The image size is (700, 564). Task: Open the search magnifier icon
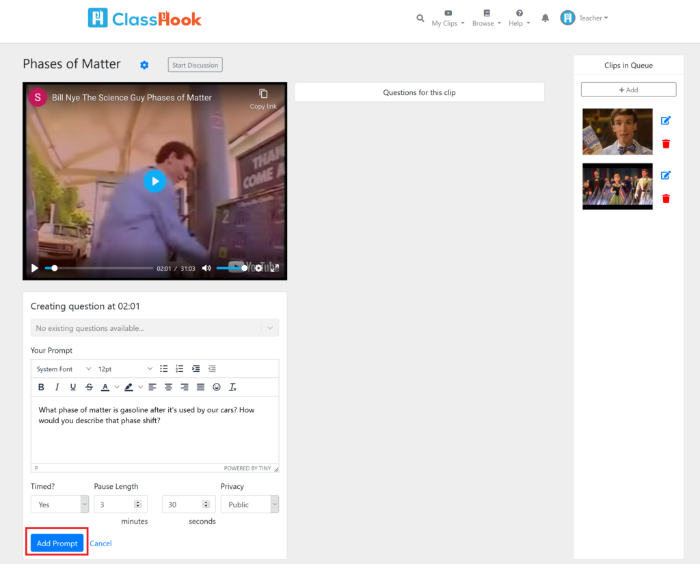[x=420, y=18]
